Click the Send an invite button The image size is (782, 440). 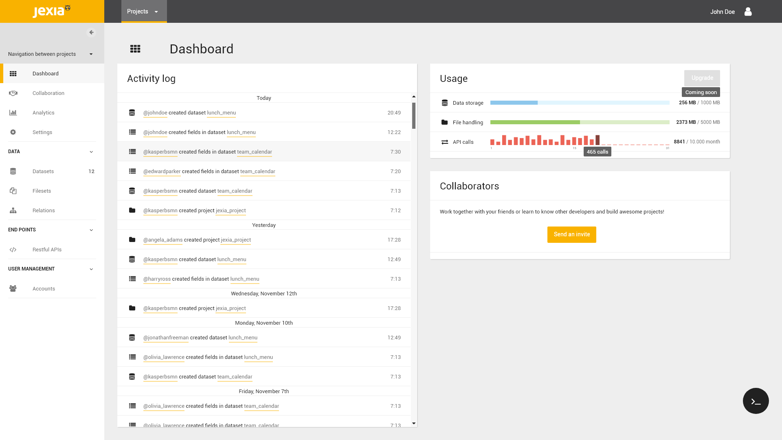pos(571,235)
